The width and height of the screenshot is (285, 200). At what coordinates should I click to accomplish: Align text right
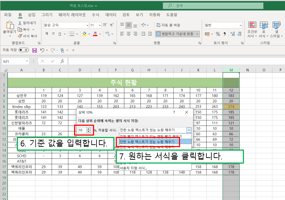tap(135, 34)
